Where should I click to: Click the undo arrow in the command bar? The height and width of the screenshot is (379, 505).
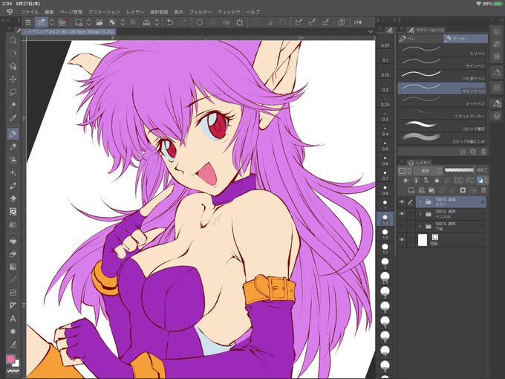click(170, 22)
